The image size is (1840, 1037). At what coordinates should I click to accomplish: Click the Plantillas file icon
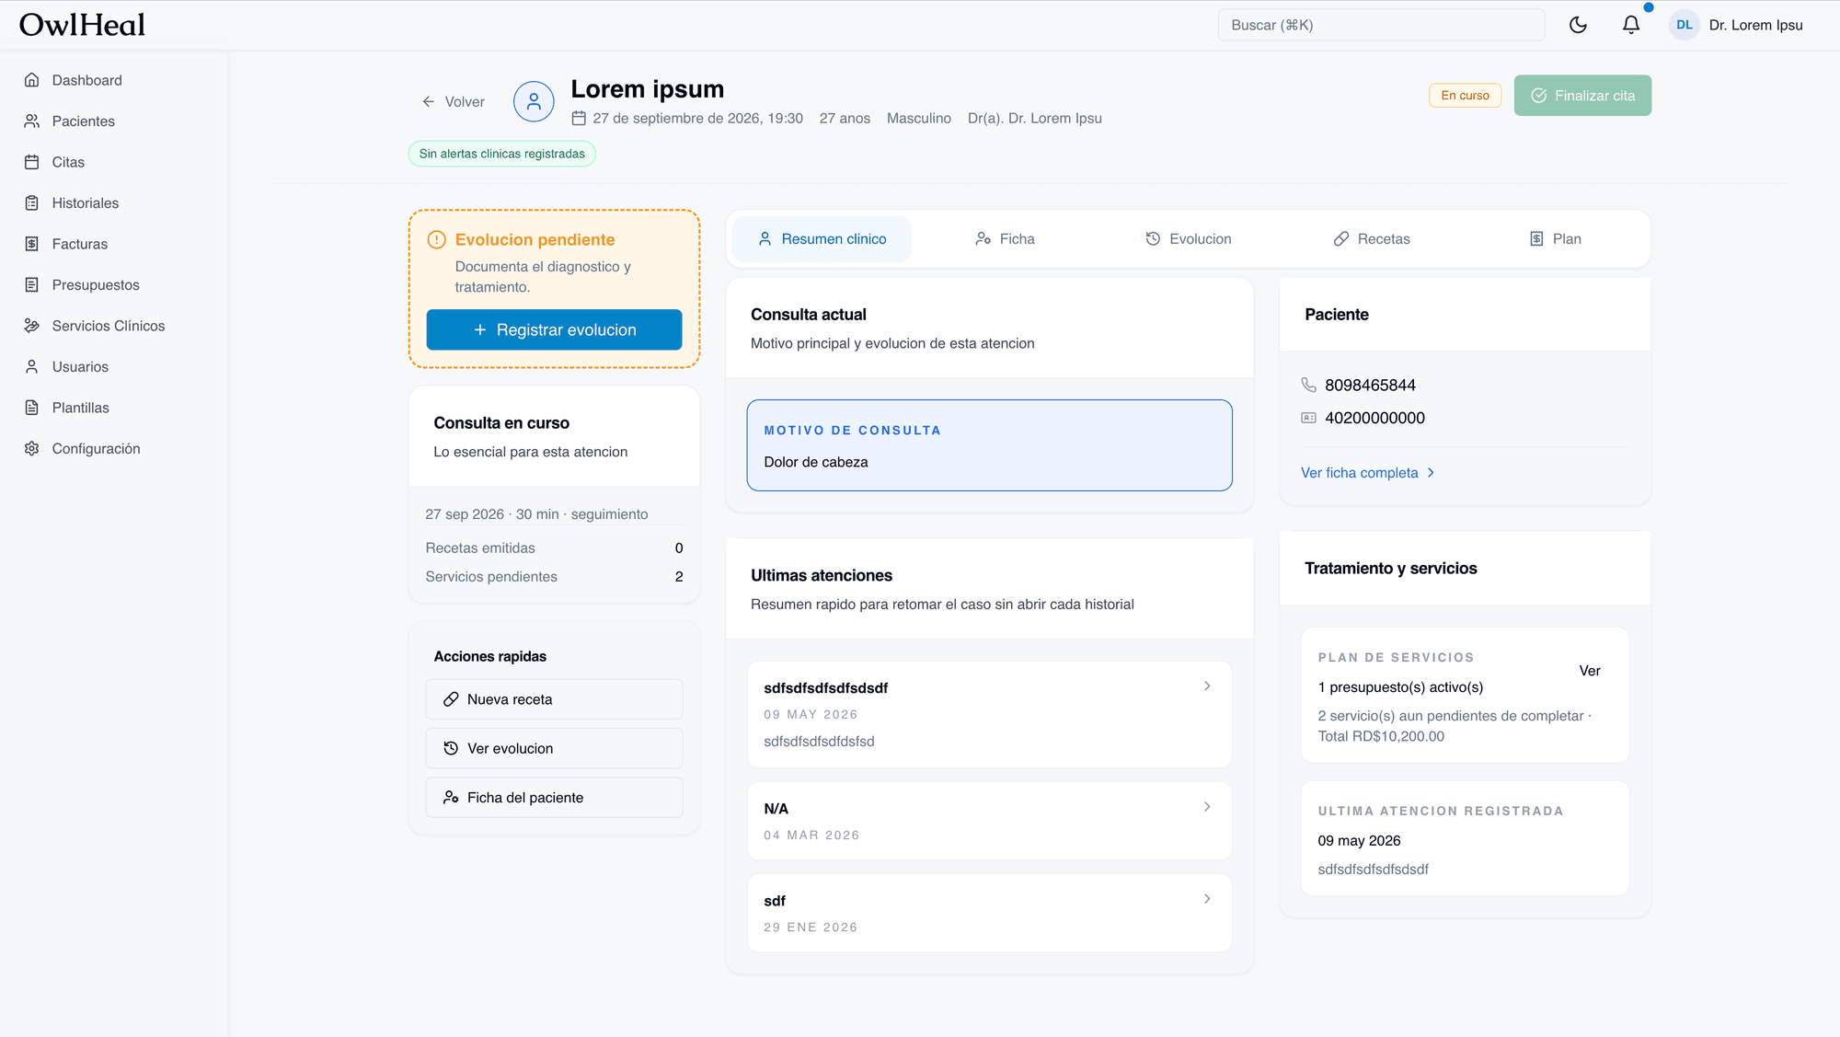point(32,408)
